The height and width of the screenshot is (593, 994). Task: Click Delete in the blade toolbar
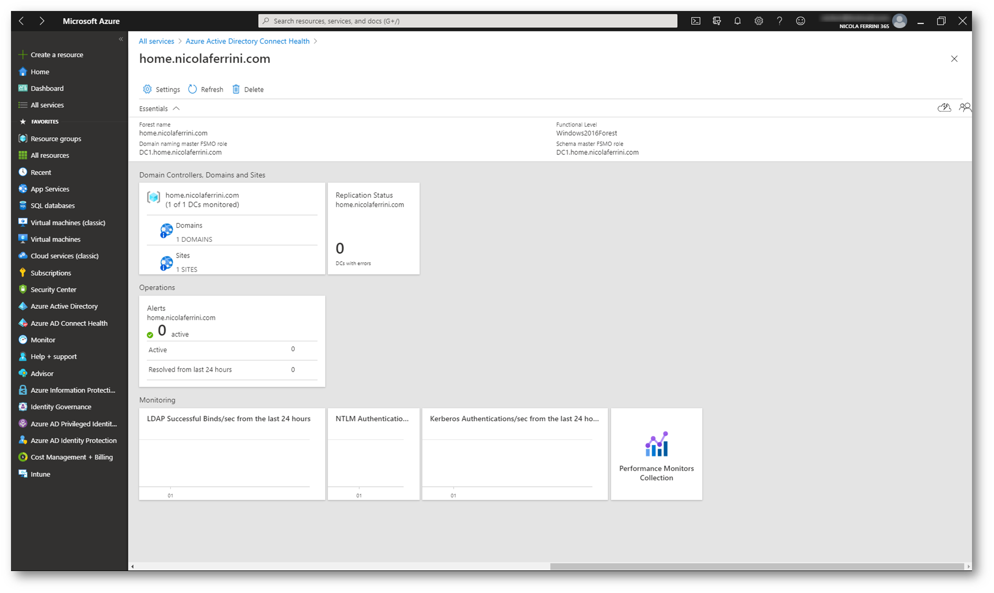tap(248, 89)
